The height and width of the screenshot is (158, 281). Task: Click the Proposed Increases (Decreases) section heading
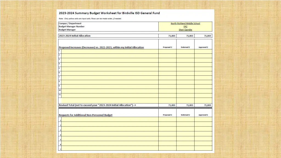[x=101, y=47]
